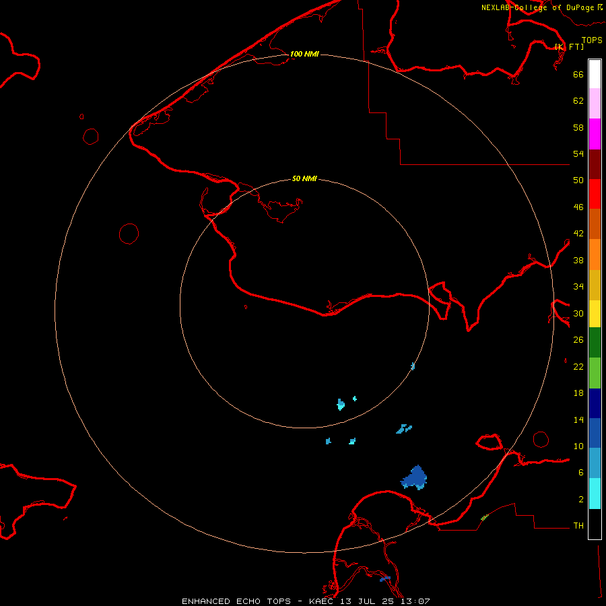Click the "13:07" timestamp in the caption
The width and height of the screenshot is (606, 606).
pos(414,601)
